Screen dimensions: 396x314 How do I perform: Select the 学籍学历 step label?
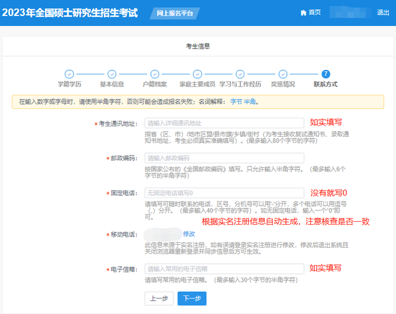[x=69, y=84]
